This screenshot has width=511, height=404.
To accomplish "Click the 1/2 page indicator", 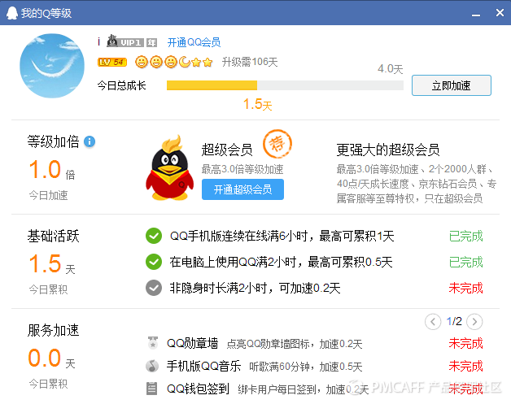I will (454, 322).
